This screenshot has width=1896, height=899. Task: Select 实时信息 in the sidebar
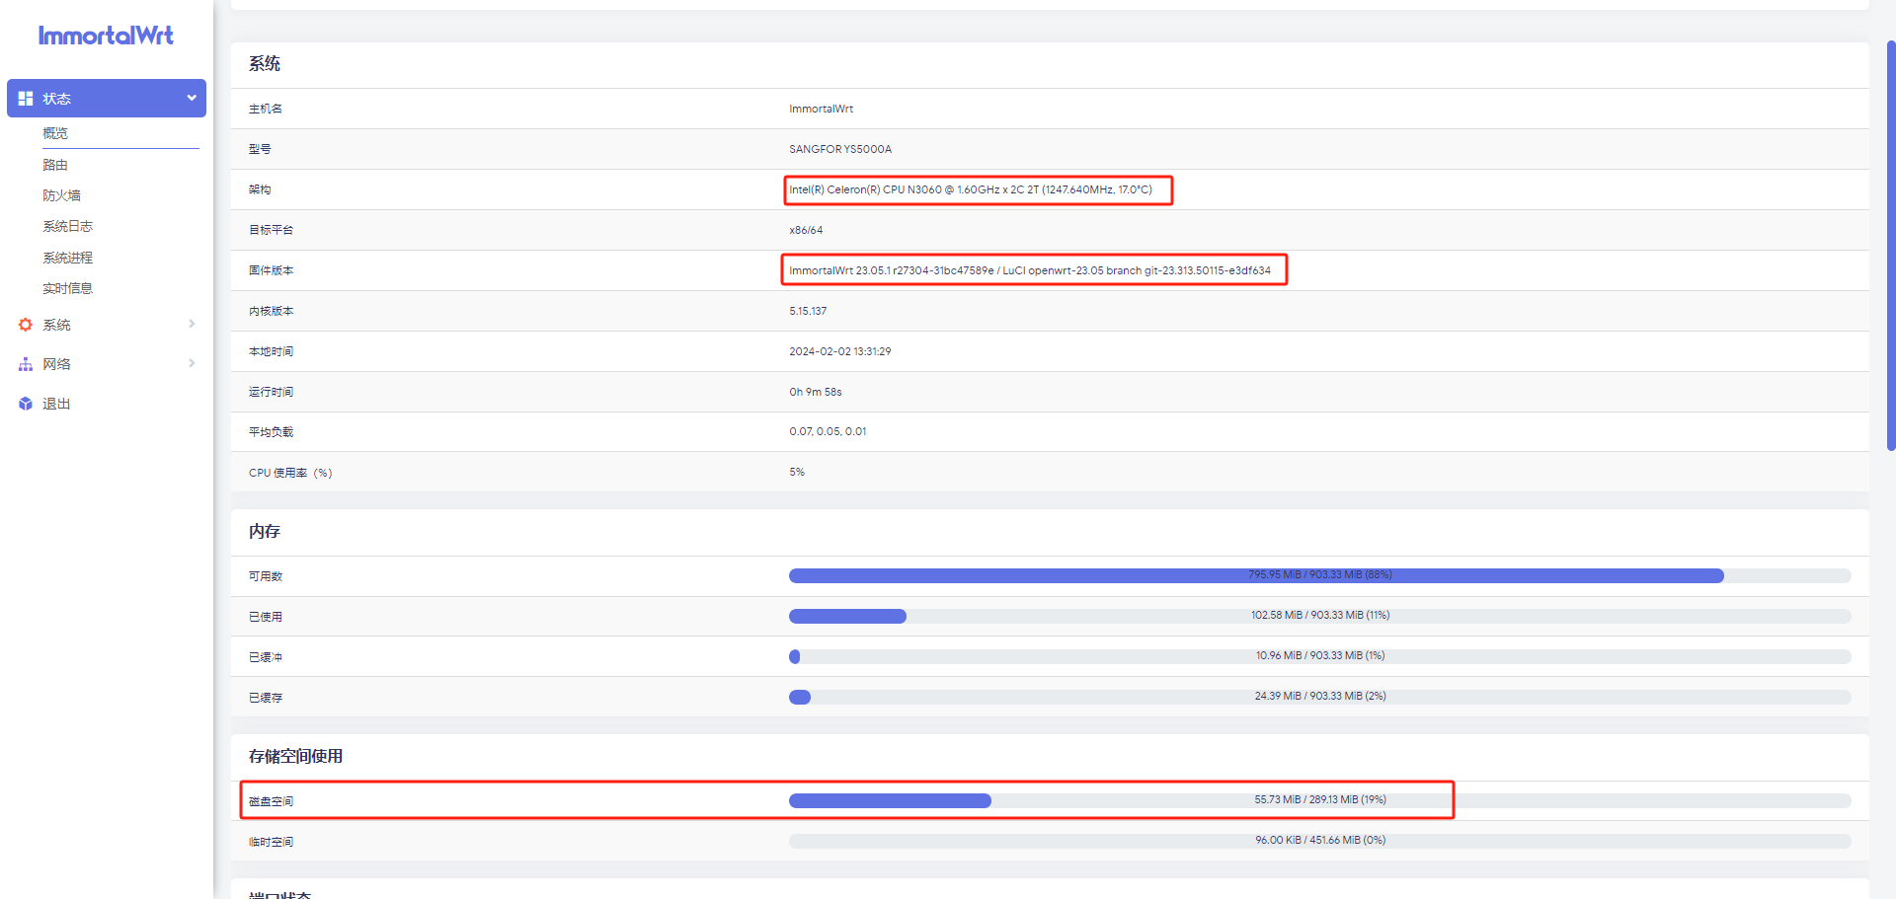(x=67, y=288)
